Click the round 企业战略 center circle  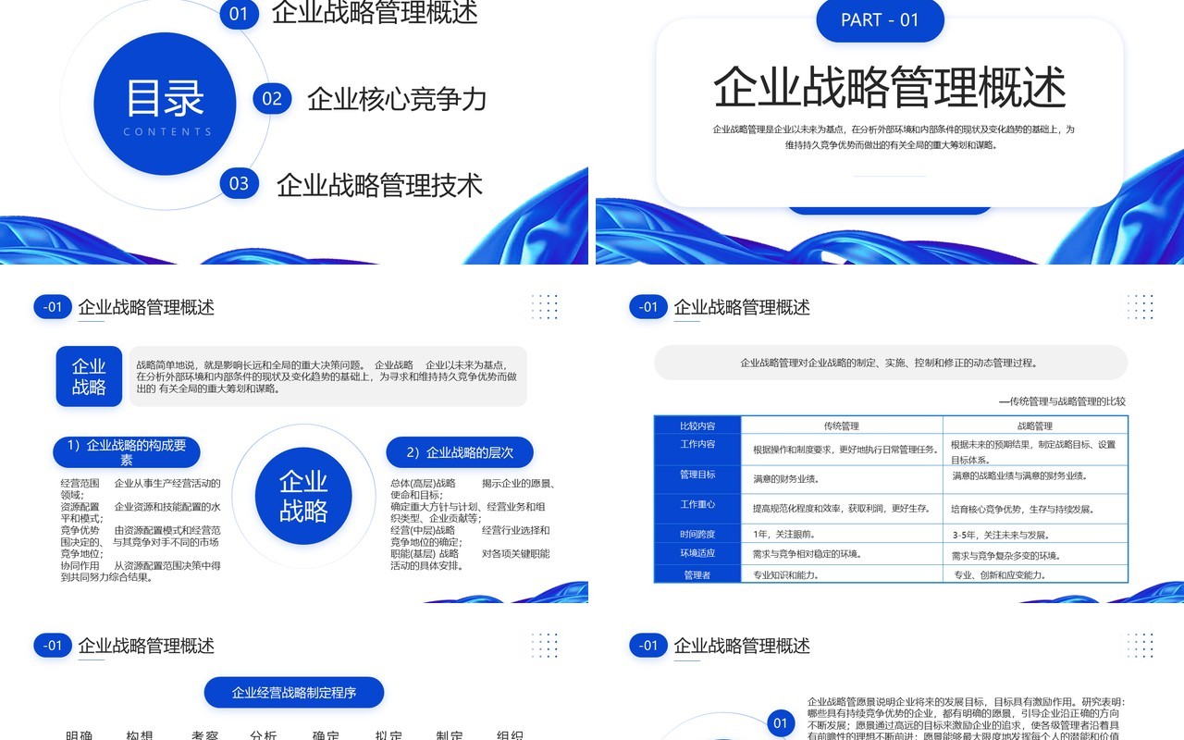(303, 497)
